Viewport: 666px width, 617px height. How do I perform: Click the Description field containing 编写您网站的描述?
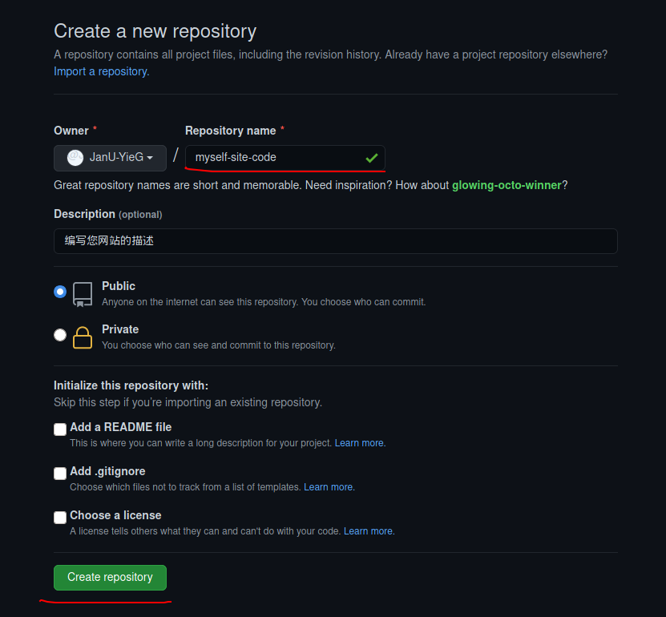coord(335,240)
